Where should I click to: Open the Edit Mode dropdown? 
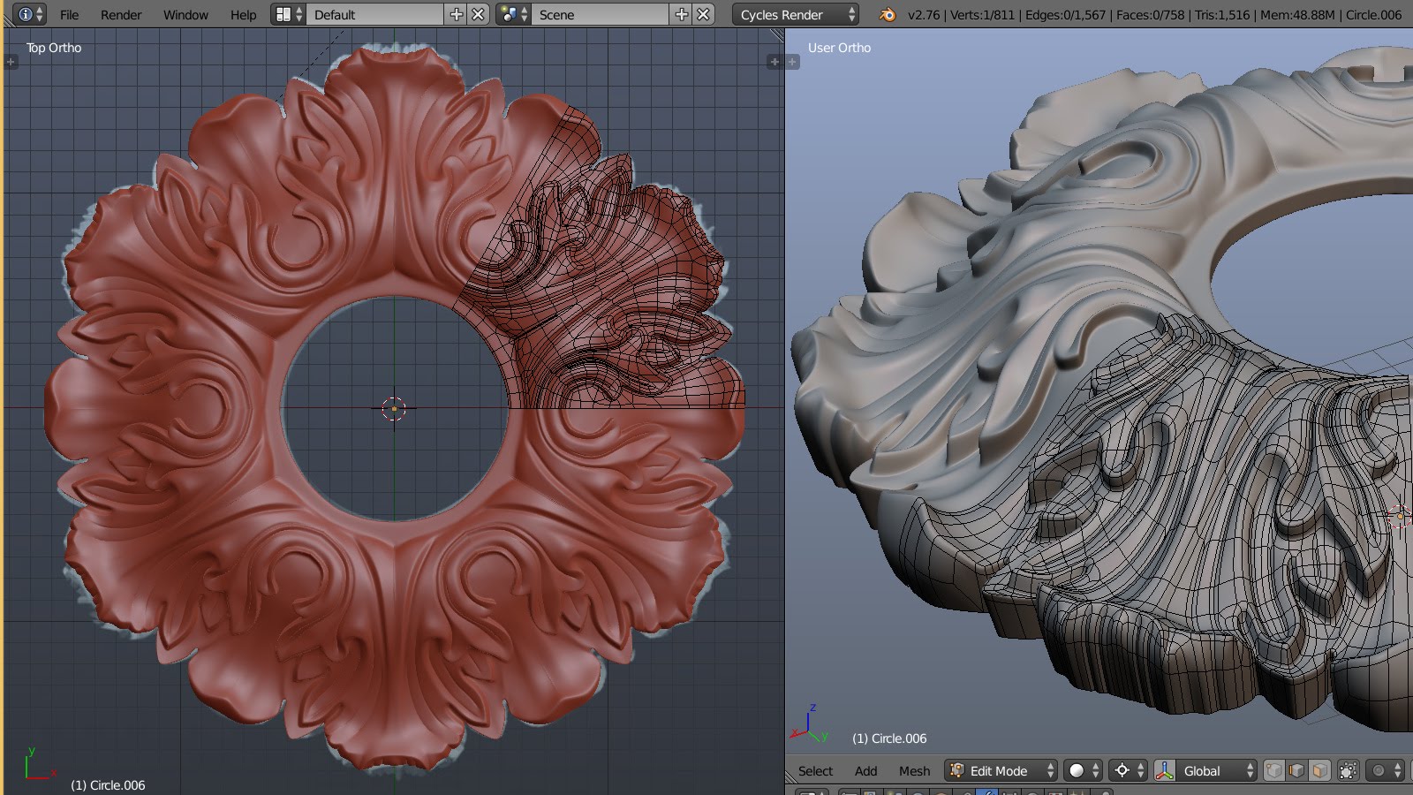pyautogui.click(x=1001, y=770)
